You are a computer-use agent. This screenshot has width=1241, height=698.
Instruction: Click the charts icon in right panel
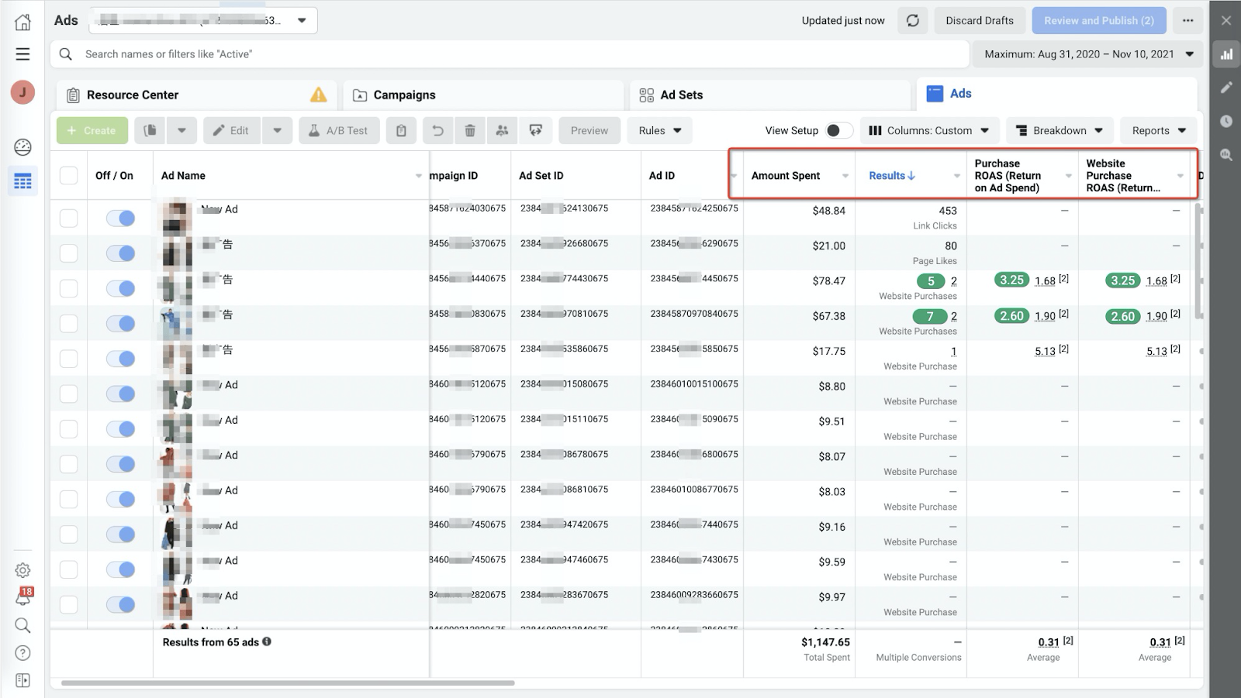pyautogui.click(x=1226, y=54)
